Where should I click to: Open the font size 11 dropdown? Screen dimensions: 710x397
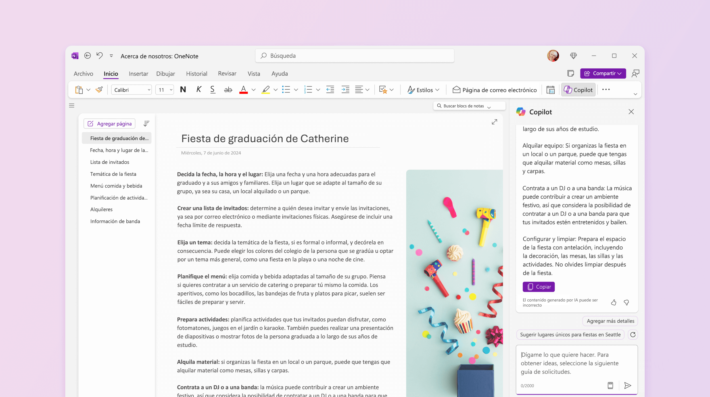click(165, 90)
